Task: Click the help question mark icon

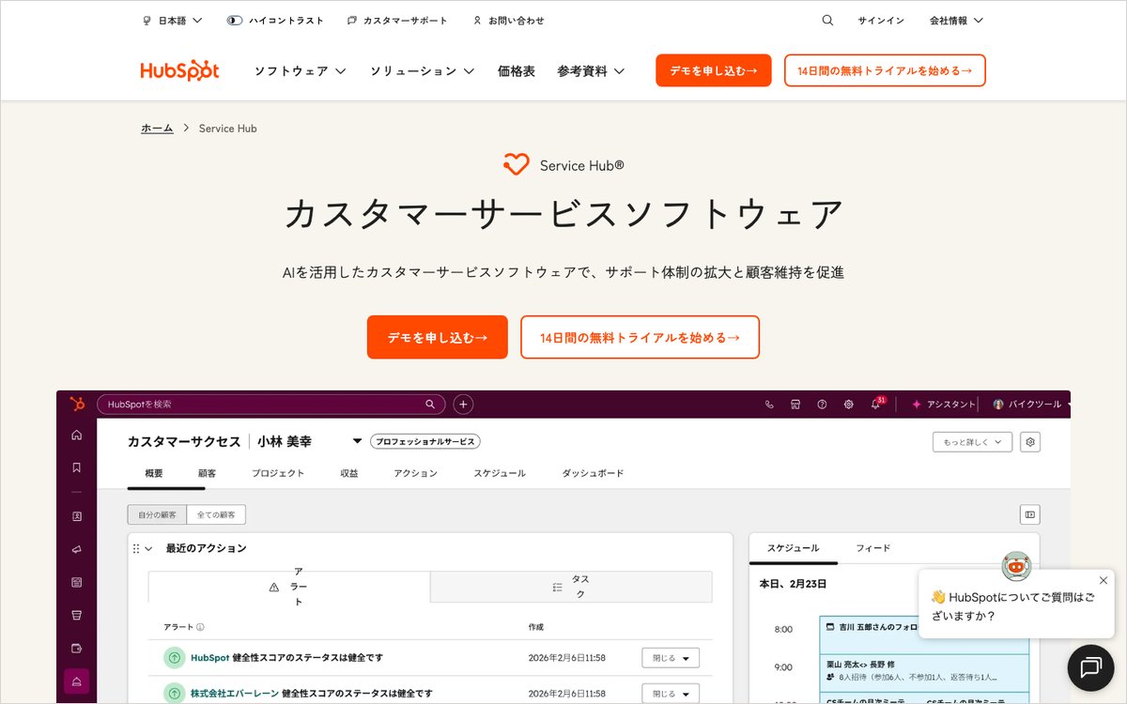Action: 822,405
